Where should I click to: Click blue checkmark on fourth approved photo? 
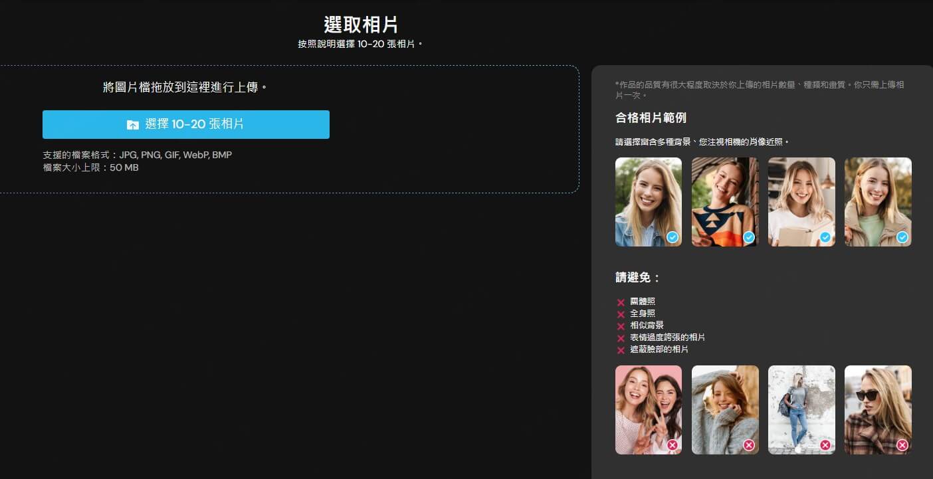tap(902, 237)
